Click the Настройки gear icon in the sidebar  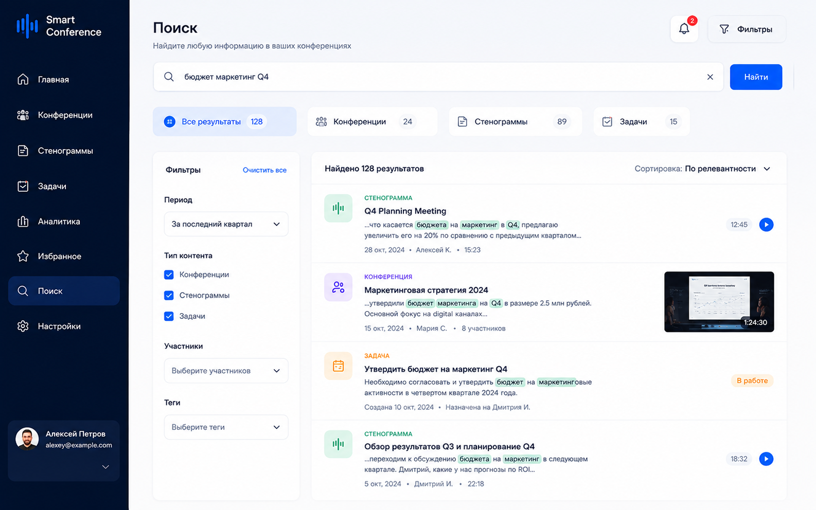coord(23,326)
